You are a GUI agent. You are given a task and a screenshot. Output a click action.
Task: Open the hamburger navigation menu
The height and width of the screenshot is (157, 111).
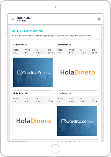pos(13,19)
